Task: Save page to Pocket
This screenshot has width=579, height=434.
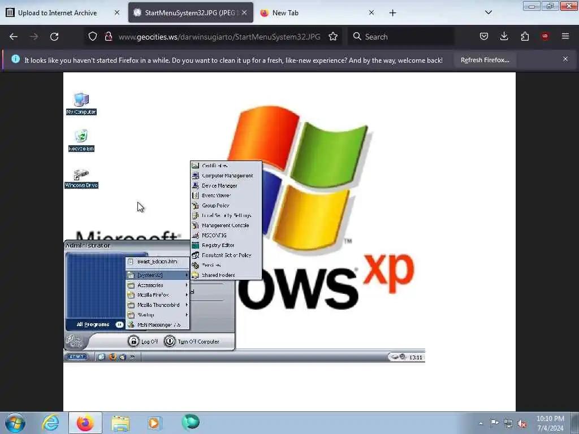Action: (484, 36)
